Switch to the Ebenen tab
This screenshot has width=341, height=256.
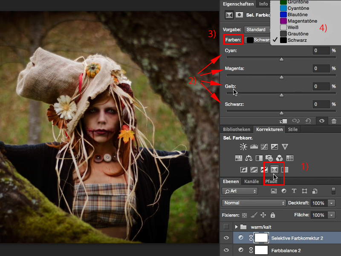231,181
